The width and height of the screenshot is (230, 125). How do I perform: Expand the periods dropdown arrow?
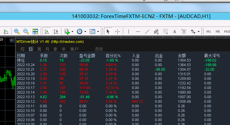coord(85,31)
